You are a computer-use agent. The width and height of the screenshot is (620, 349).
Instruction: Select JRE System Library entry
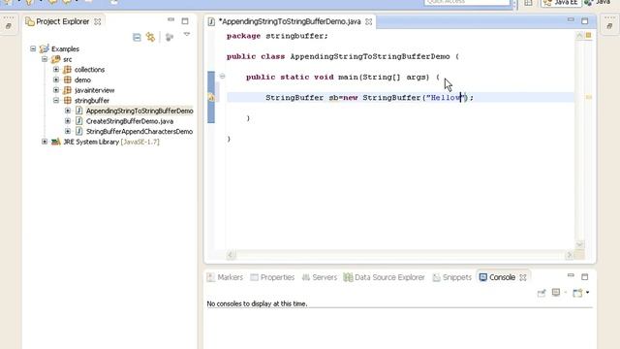111,142
